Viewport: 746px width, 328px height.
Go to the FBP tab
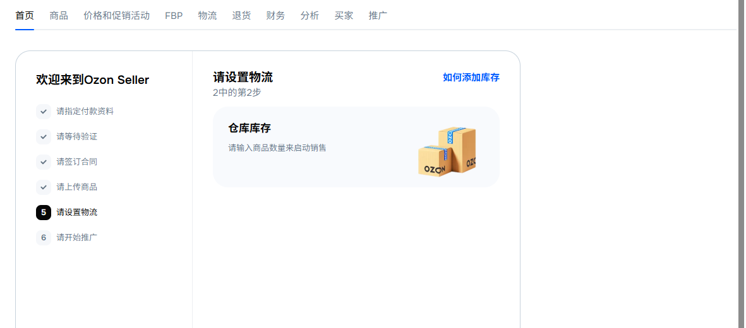[x=174, y=16]
